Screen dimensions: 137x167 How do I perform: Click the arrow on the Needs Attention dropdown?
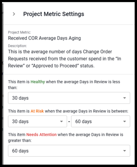point(124,151)
